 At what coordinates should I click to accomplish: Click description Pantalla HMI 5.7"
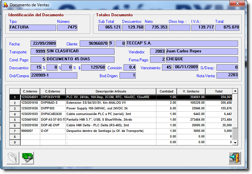coord(111,120)
